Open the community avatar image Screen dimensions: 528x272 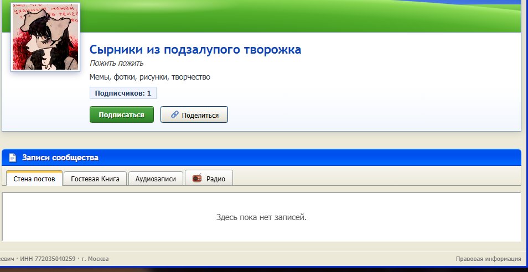45,37
